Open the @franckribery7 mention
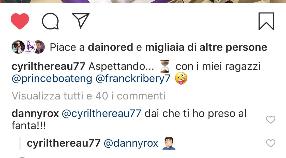 coord(133,79)
